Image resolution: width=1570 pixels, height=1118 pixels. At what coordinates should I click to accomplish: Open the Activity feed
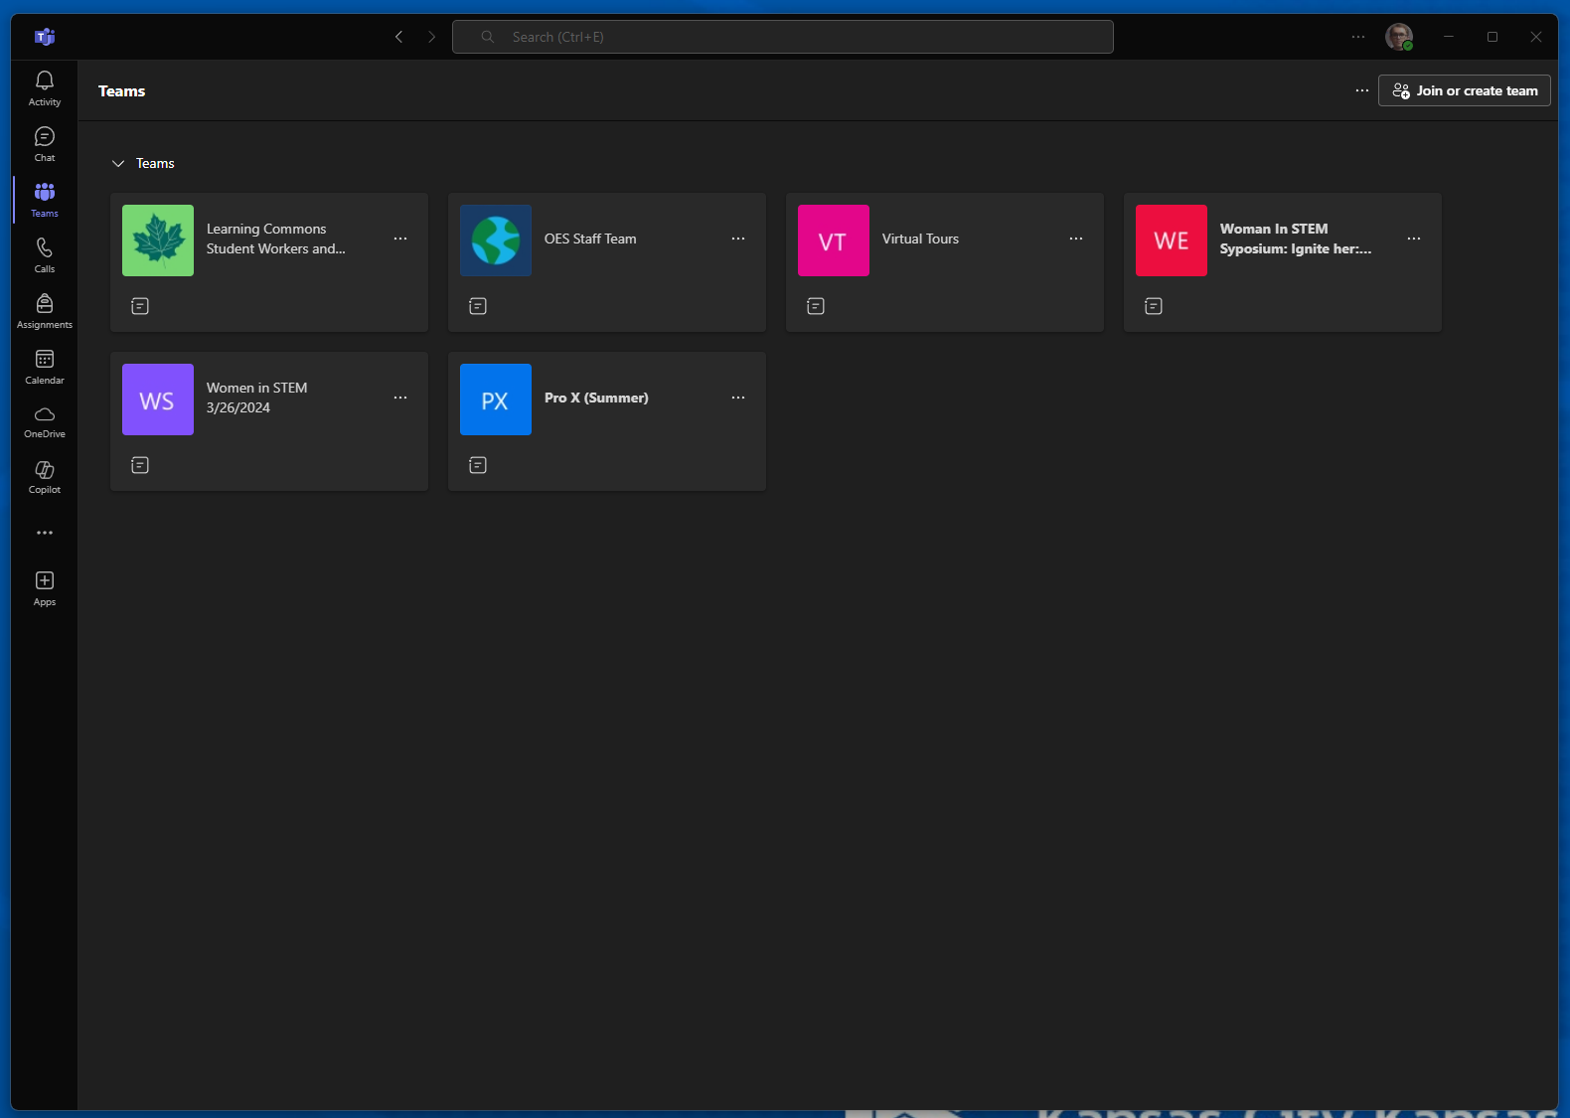[x=45, y=88]
